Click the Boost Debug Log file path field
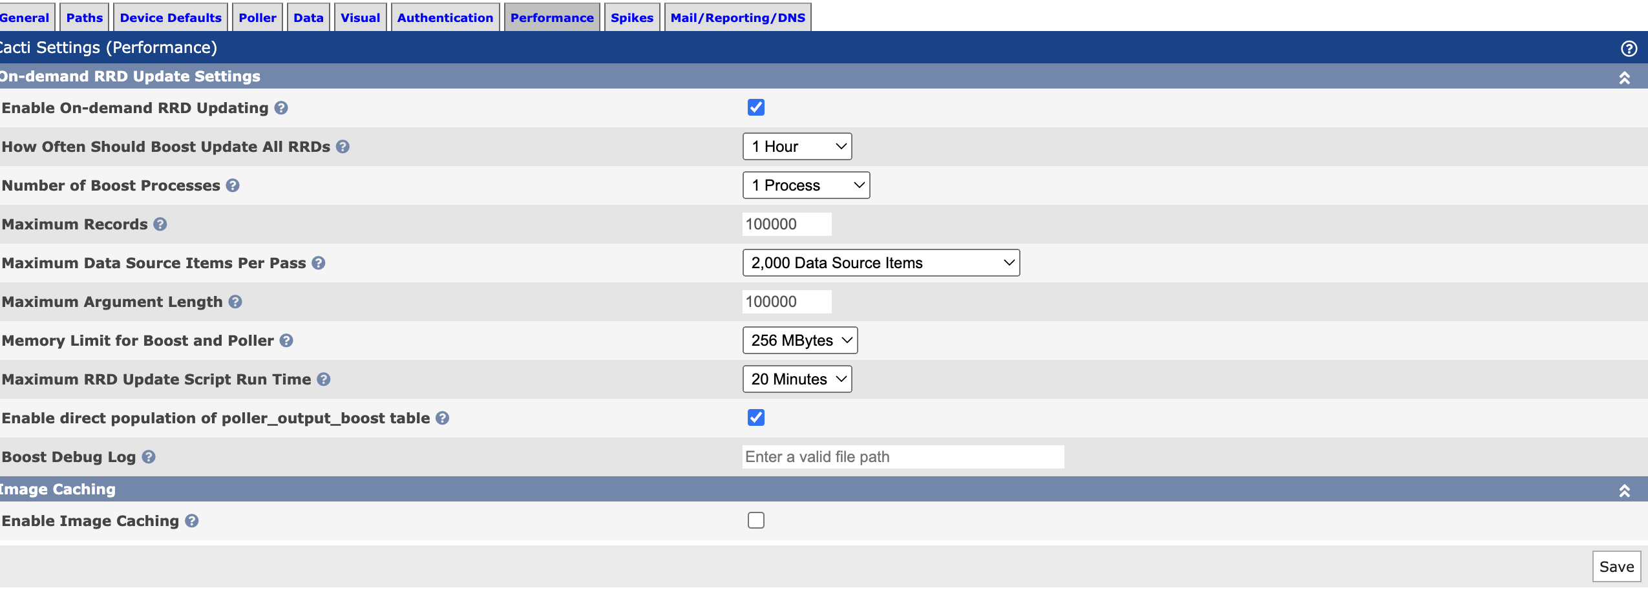 [903, 457]
